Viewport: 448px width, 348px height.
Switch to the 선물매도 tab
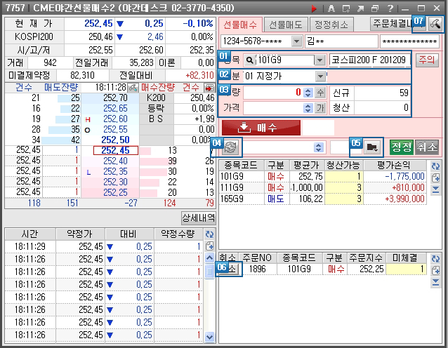286,25
